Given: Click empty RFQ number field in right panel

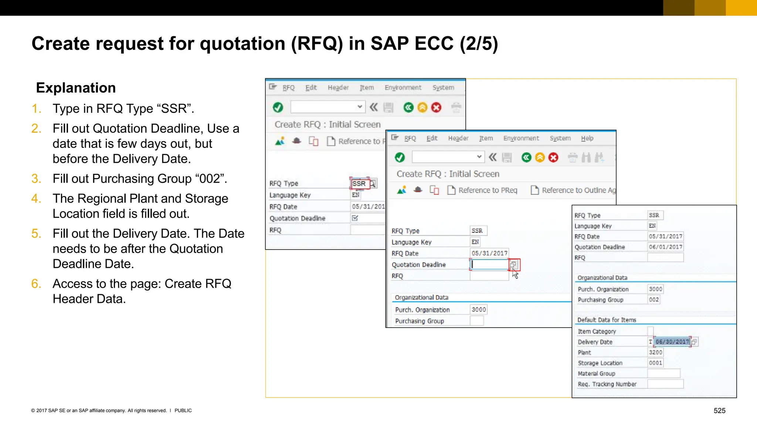Looking at the screenshot, I should coord(665,257).
